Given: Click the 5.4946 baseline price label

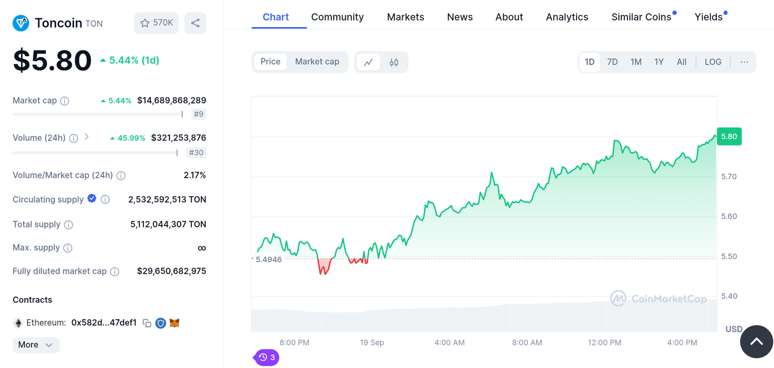Looking at the screenshot, I should click(268, 260).
